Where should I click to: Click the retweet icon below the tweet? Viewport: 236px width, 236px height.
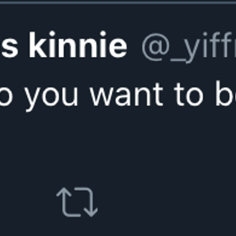point(77,202)
